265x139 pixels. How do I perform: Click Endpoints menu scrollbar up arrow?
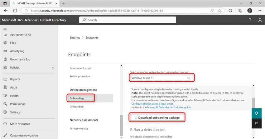click(x=121, y=65)
